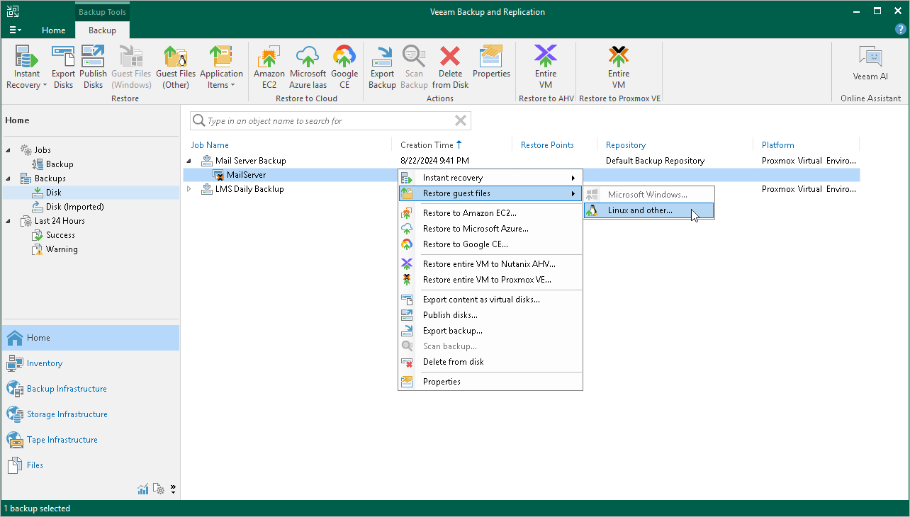This screenshot has width=910, height=517.
Task: Click the help question mark icon
Action: (899, 30)
